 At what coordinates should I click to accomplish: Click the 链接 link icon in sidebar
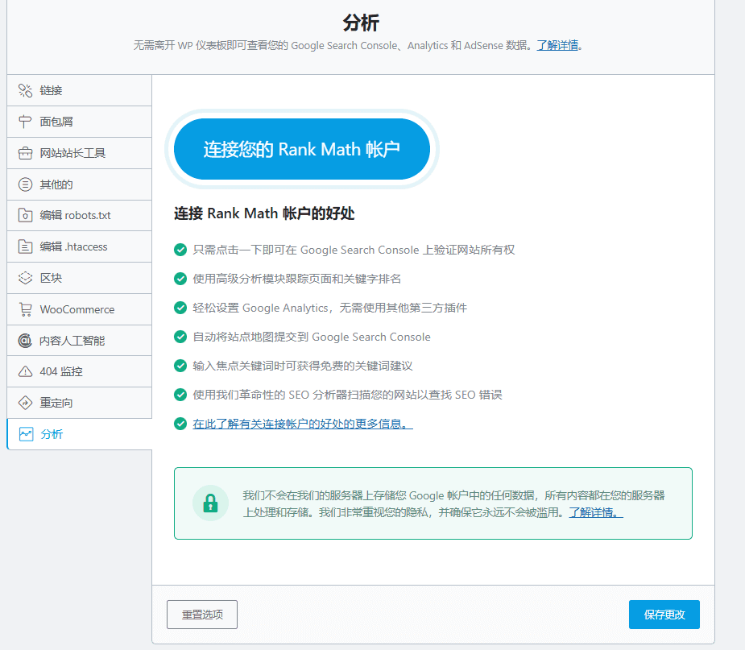[25, 90]
